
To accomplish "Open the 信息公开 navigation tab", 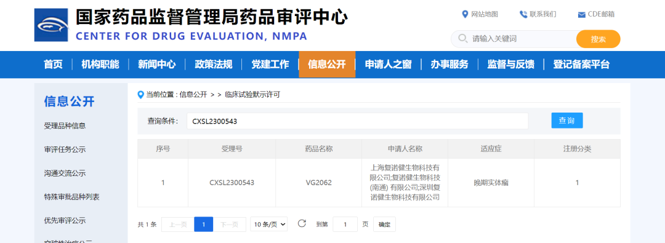I will 327,65.
